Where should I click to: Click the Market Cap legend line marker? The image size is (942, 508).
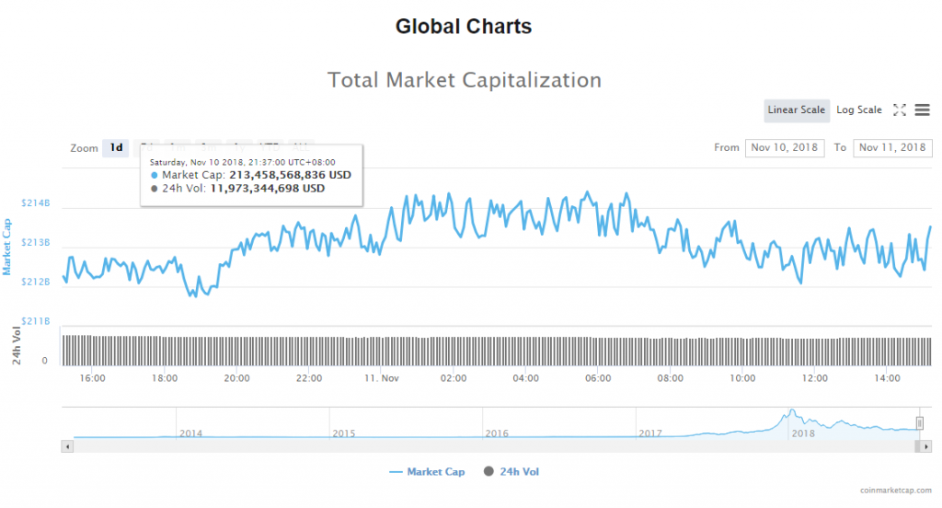pyautogui.click(x=396, y=472)
